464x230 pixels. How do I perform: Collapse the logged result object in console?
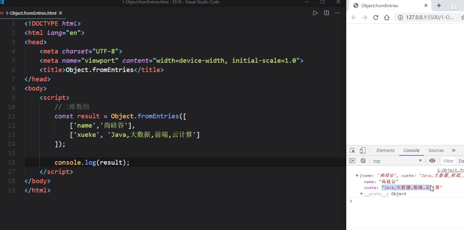(357, 175)
